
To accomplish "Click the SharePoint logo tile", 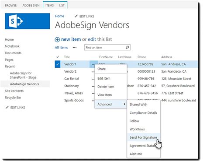I will tap(28, 21).
